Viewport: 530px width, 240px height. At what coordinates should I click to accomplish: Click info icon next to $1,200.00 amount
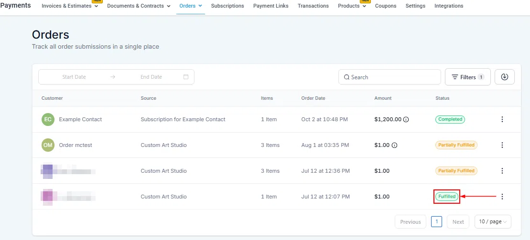point(406,119)
